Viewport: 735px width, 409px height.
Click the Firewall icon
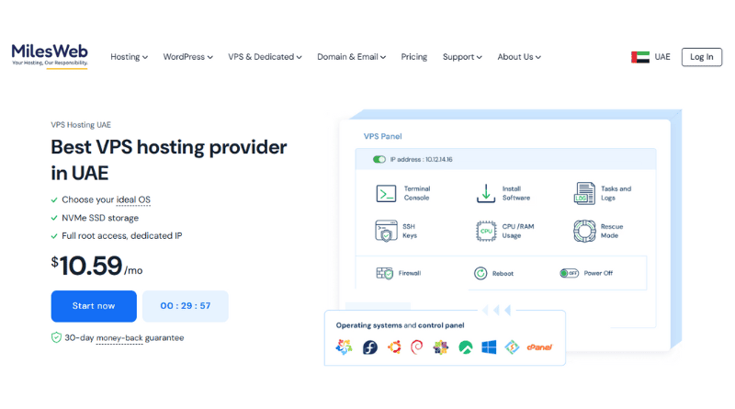pyautogui.click(x=384, y=273)
